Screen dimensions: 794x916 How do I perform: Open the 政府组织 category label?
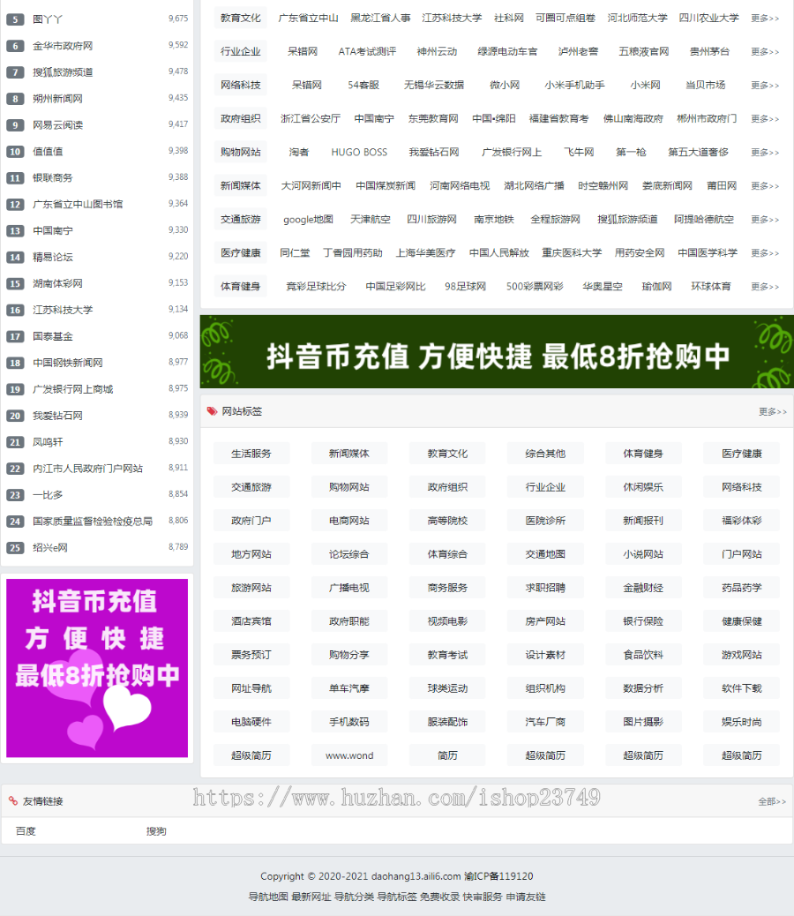coord(241,118)
